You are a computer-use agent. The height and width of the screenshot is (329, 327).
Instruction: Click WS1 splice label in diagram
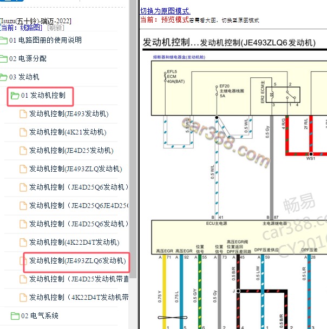[311, 158]
